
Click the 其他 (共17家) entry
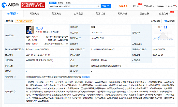(33, 44)
